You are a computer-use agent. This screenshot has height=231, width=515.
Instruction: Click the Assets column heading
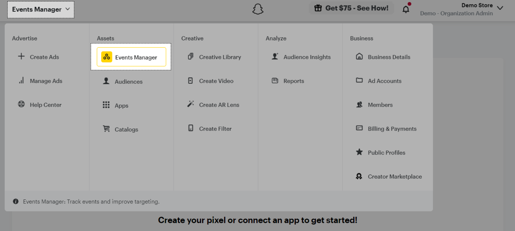tap(106, 38)
